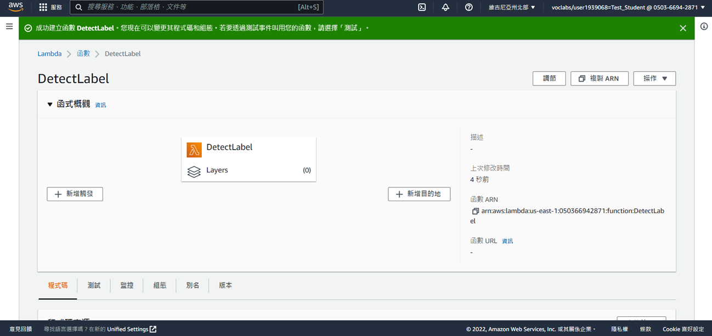Click the Layers (0) row

coord(248,170)
